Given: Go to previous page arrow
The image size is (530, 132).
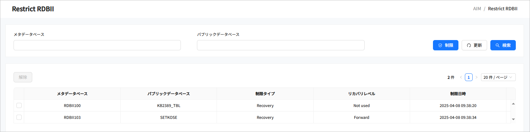Looking at the screenshot, I should (x=461, y=77).
